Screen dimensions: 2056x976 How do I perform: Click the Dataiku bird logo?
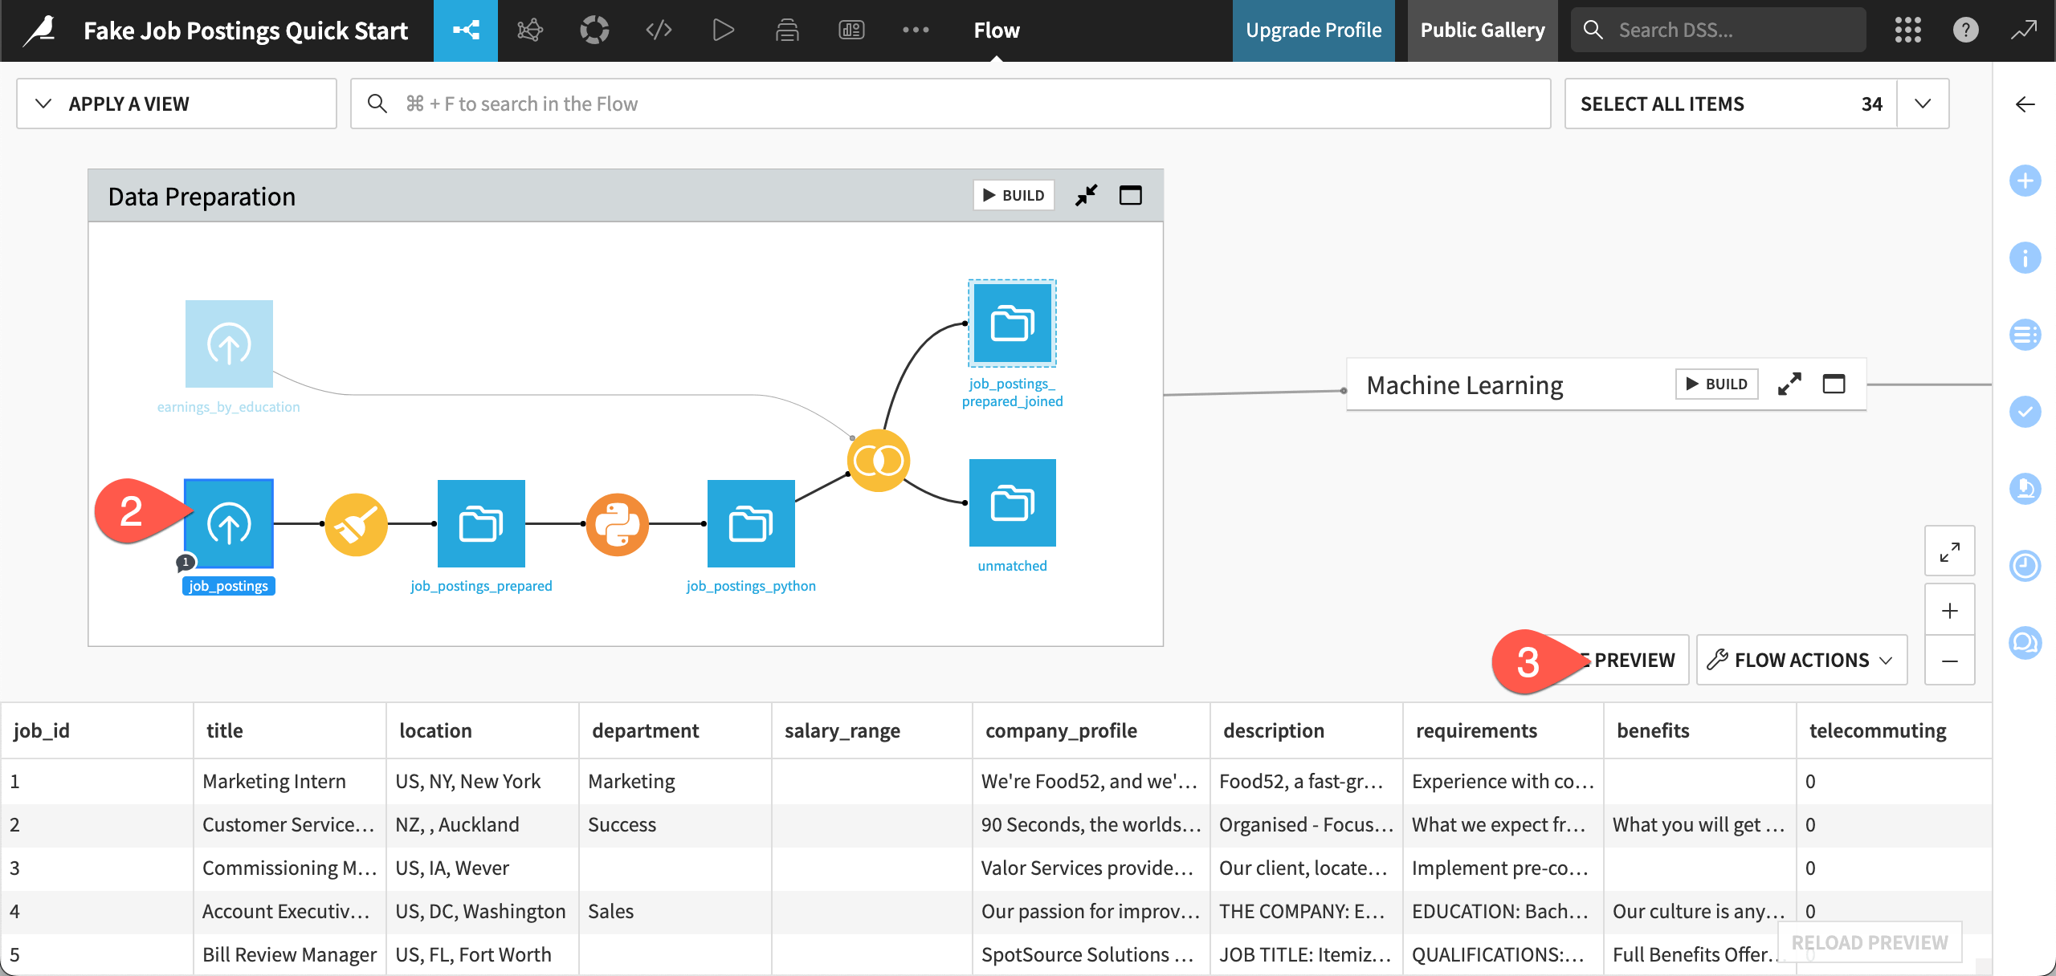40,30
